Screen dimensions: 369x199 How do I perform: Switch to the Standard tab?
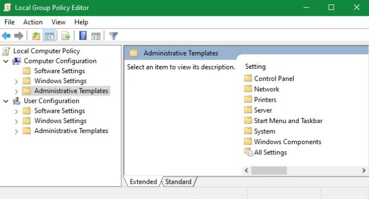click(178, 181)
